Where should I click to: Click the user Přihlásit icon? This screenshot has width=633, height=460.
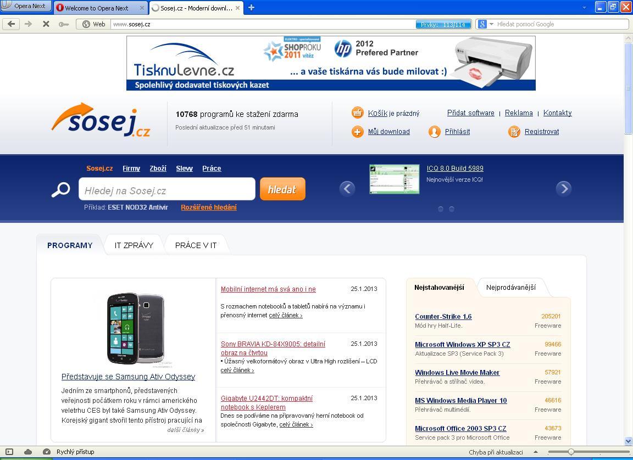pyautogui.click(x=435, y=131)
